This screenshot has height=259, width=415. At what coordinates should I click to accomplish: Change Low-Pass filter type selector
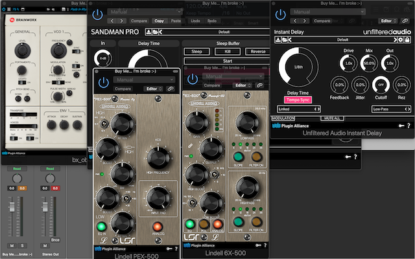[x=391, y=109]
